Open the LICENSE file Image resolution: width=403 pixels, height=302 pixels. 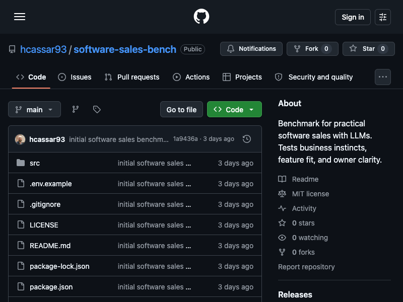pyautogui.click(x=44, y=225)
